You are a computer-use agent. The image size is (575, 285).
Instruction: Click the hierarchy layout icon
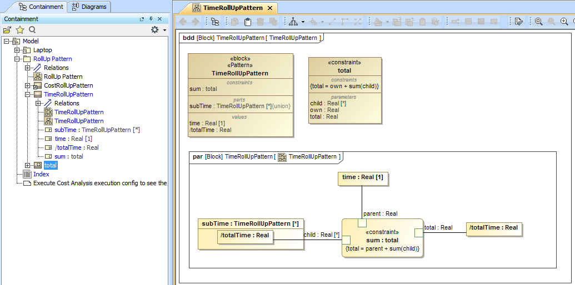(x=293, y=22)
